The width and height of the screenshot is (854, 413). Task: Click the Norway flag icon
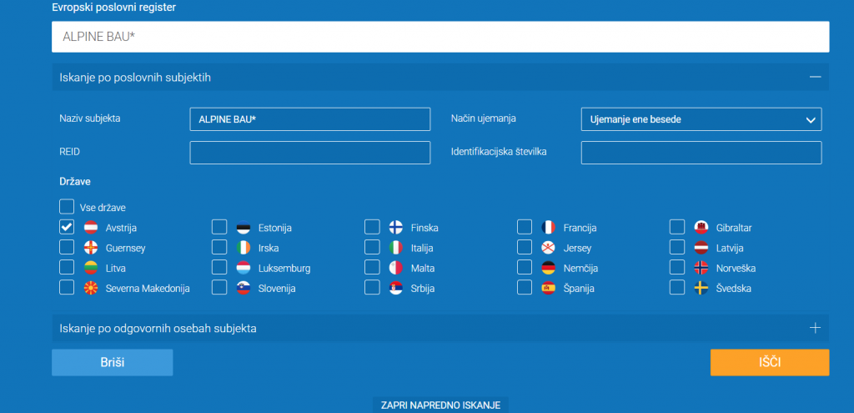pos(701,268)
